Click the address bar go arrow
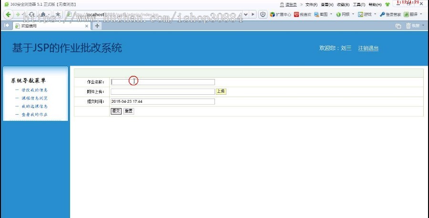The height and width of the screenshot is (218, 429). tap(253, 14)
